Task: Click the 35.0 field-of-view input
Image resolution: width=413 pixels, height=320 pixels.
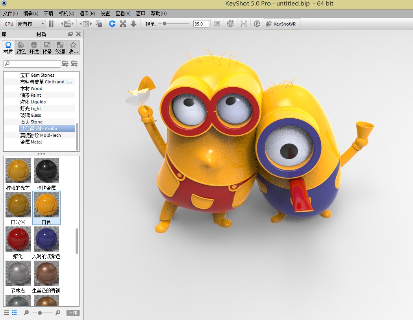Action: coord(201,24)
